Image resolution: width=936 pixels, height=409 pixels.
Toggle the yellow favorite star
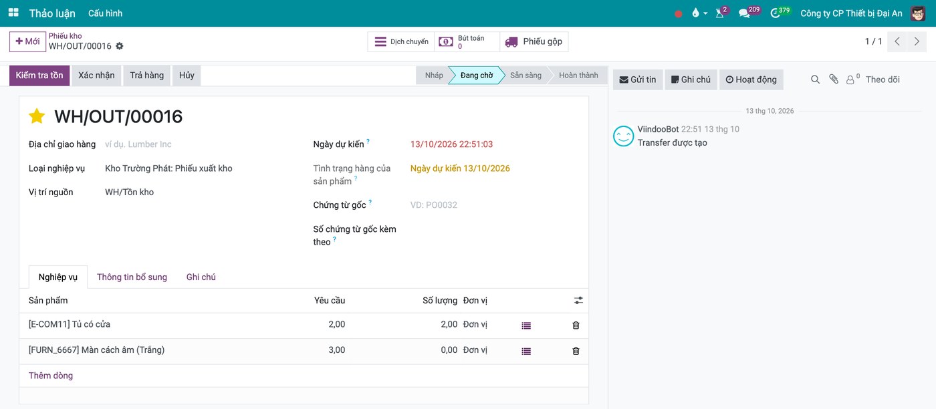click(x=37, y=116)
